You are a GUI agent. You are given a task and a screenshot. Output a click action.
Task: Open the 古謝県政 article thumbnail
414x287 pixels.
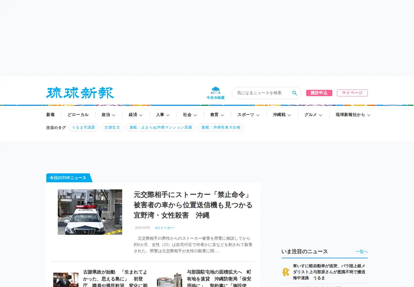coord(66,280)
